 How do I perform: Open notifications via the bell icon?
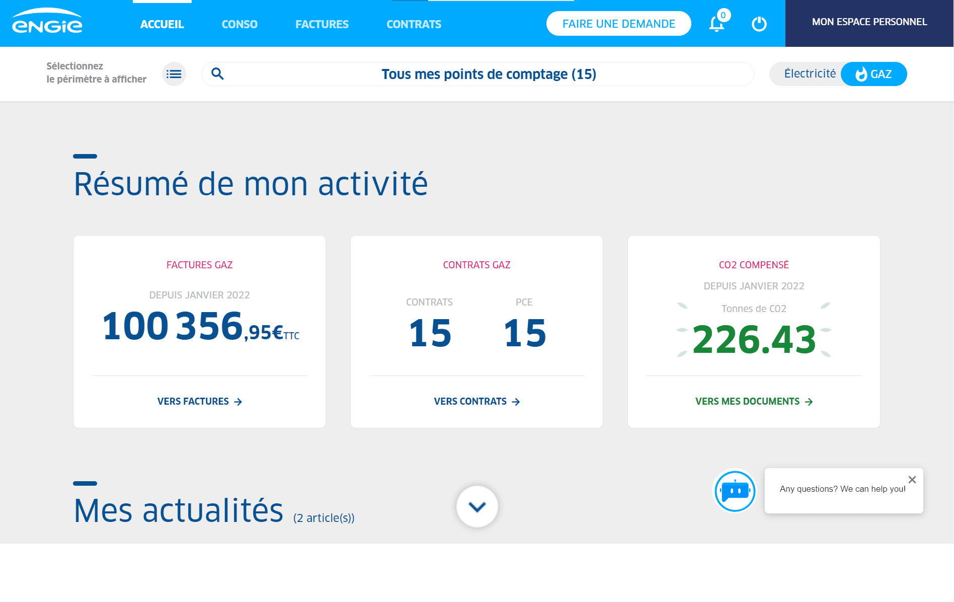(717, 23)
